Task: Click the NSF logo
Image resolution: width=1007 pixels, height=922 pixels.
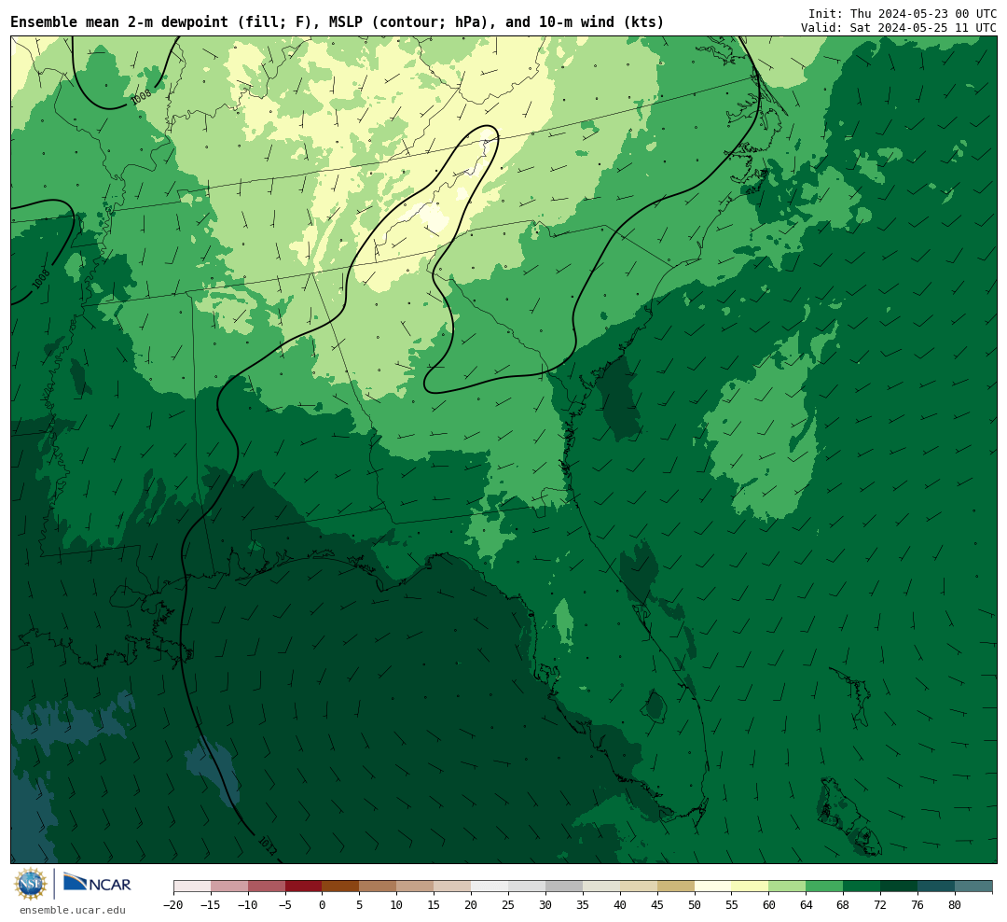Action: coord(31,884)
